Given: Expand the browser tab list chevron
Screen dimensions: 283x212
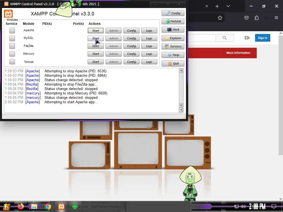Looking at the screenshot, I should coord(228,6).
